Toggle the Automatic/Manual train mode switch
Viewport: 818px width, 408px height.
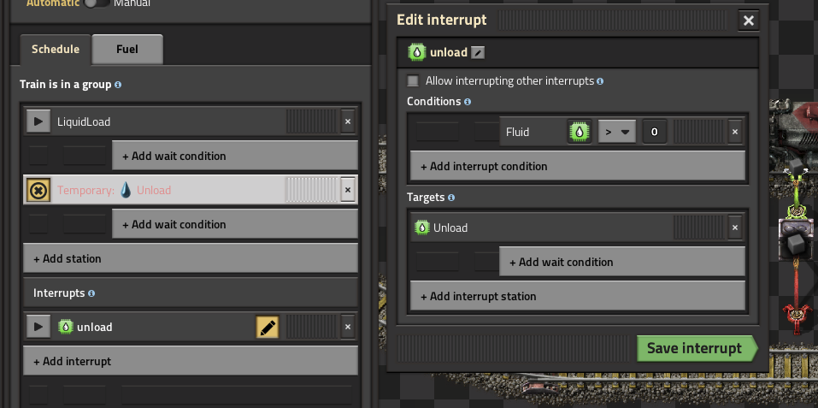point(97,3)
